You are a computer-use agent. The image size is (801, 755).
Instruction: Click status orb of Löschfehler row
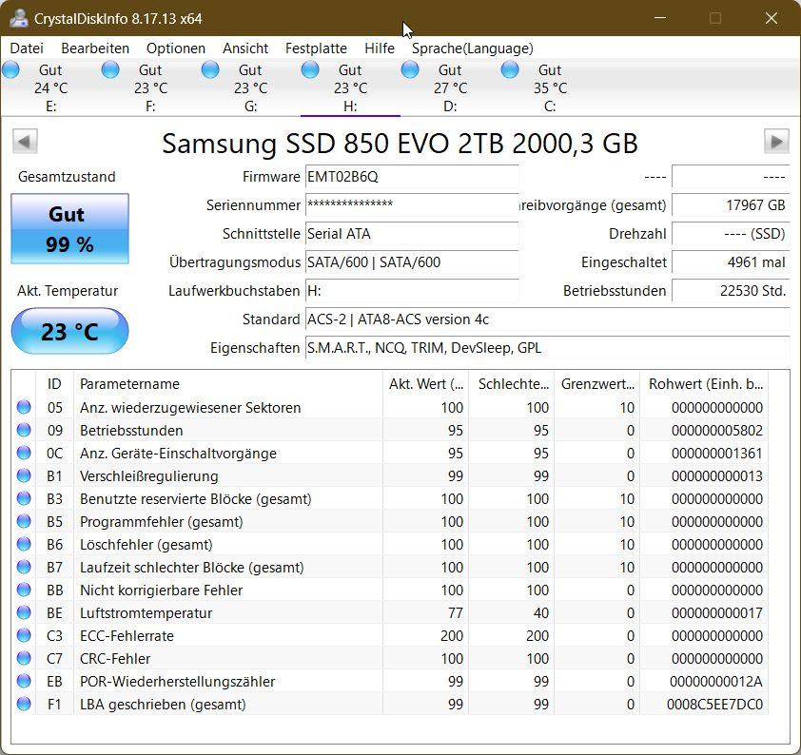pyautogui.click(x=24, y=544)
